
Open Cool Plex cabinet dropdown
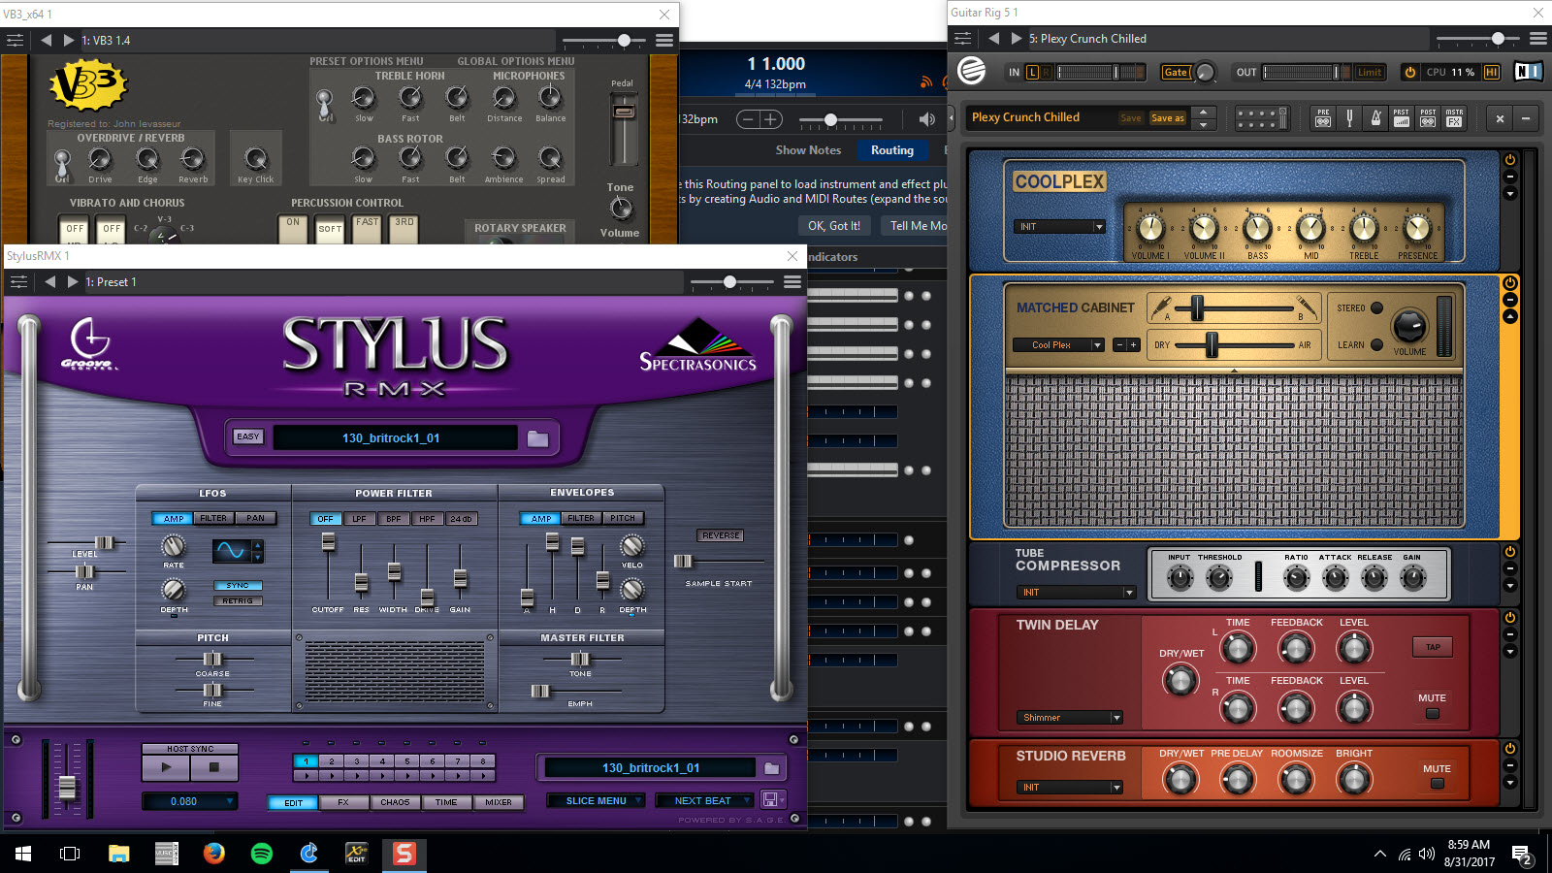click(x=1058, y=345)
